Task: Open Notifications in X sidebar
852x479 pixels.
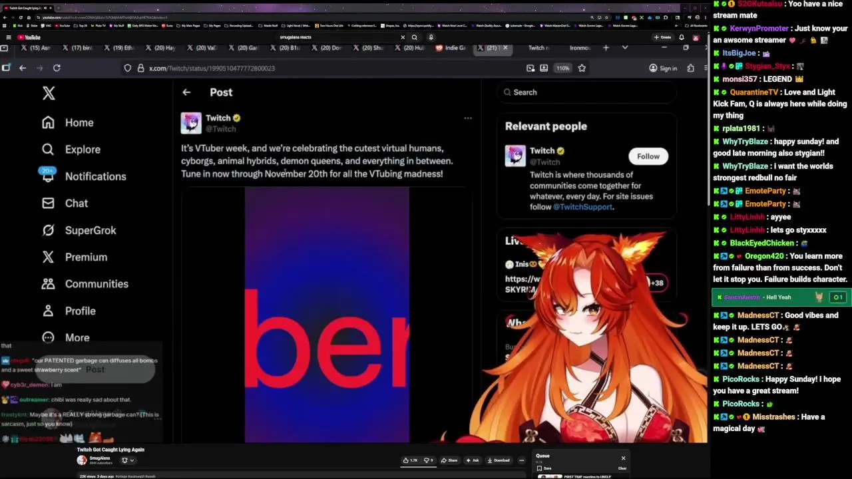Action: click(83, 176)
